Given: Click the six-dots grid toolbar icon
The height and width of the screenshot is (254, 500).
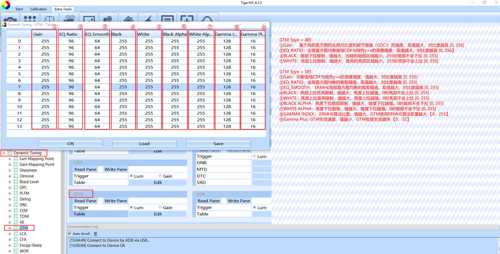Looking at the screenshot, I should click(30, 18).
